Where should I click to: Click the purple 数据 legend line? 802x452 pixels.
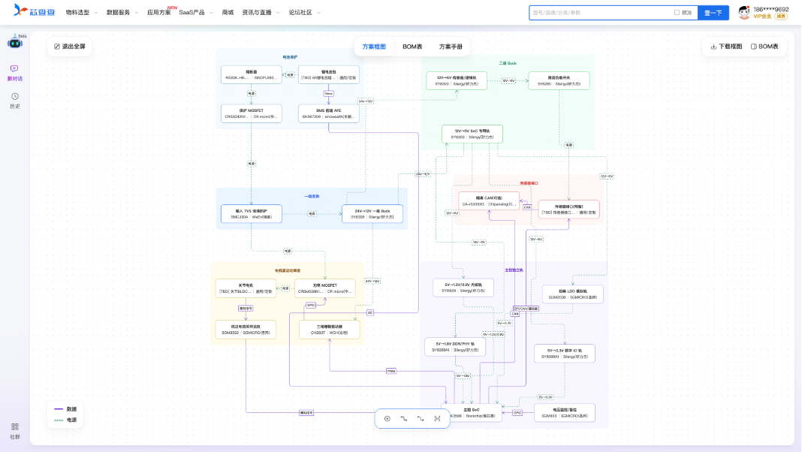pyautogui.click(x=59, y=409)
